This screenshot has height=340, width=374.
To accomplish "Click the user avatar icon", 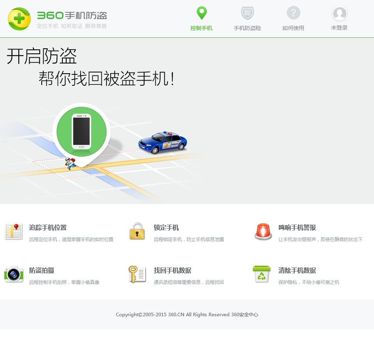I will 339,13.
